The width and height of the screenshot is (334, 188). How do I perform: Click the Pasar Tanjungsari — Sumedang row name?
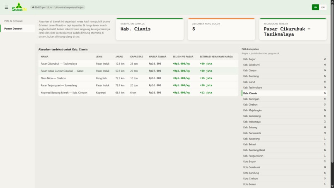[59, 85]
